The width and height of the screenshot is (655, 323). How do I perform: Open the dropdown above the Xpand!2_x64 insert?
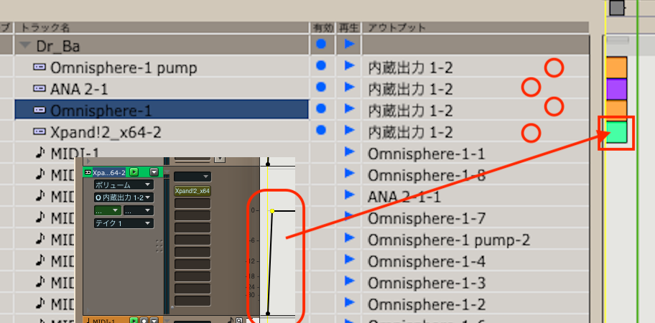click(192, 177)
